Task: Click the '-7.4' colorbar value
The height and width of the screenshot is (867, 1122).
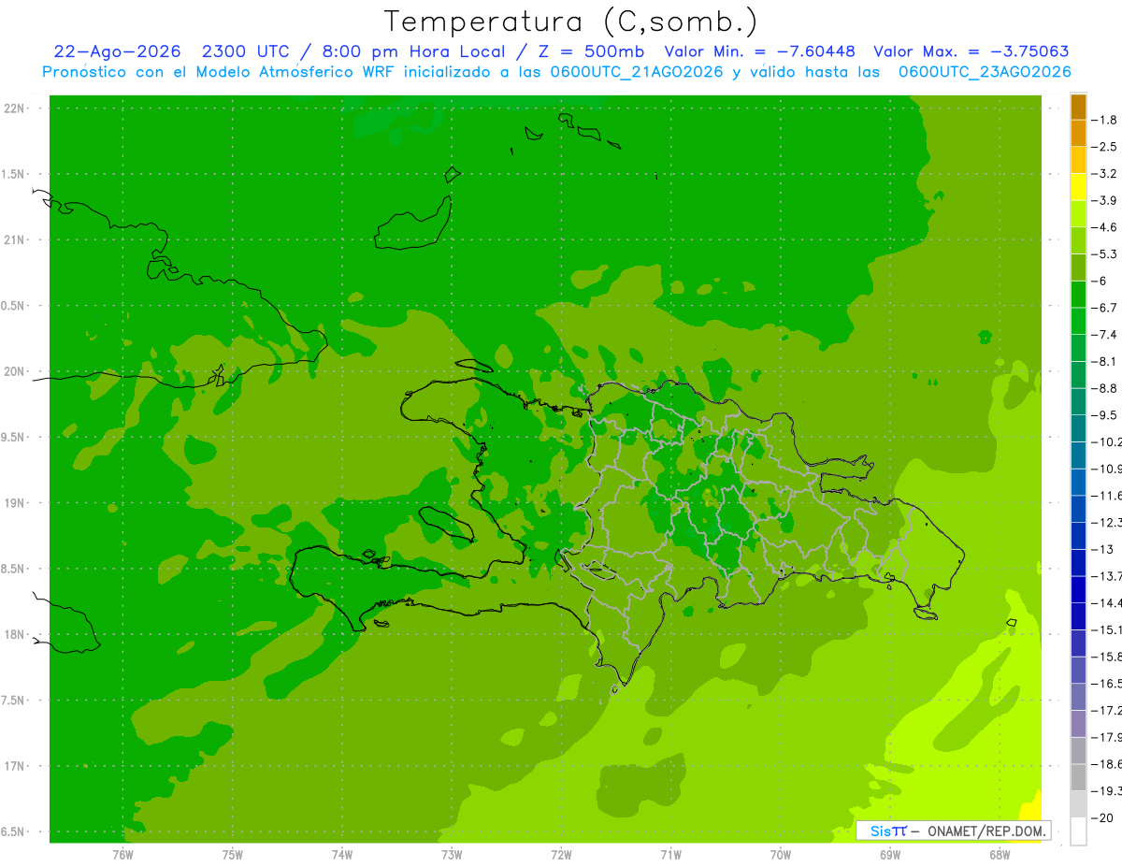Action: [1104, 334]
